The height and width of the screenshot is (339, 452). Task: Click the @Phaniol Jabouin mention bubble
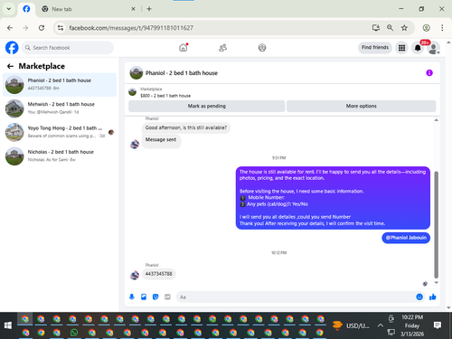pos(406,238)
